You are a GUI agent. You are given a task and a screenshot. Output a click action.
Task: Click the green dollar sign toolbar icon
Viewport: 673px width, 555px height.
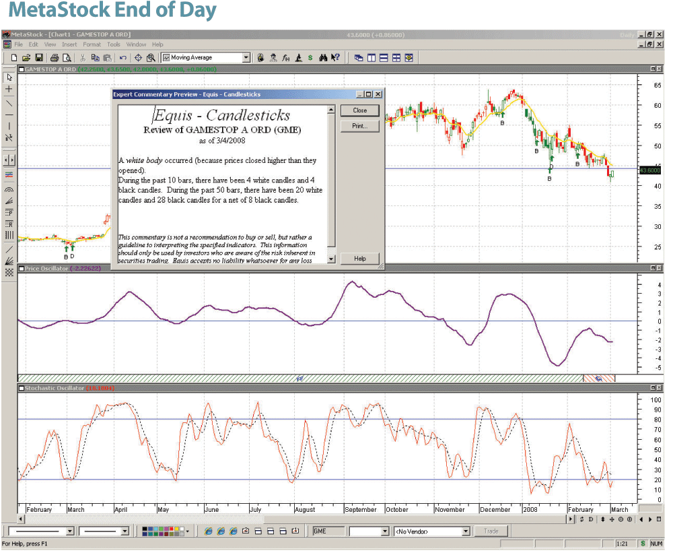point(310,57)
